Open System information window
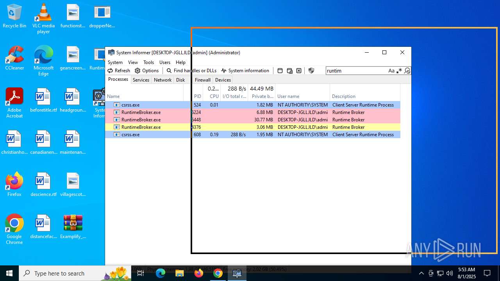This screenshot has width=500, height=281. click(x=245, y=71)
